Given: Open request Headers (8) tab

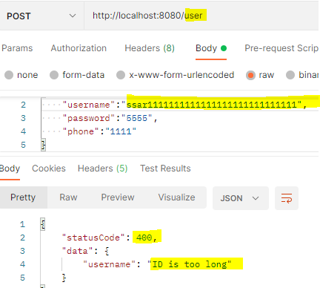Looking at the screenshot, I should tap(150, 48).
